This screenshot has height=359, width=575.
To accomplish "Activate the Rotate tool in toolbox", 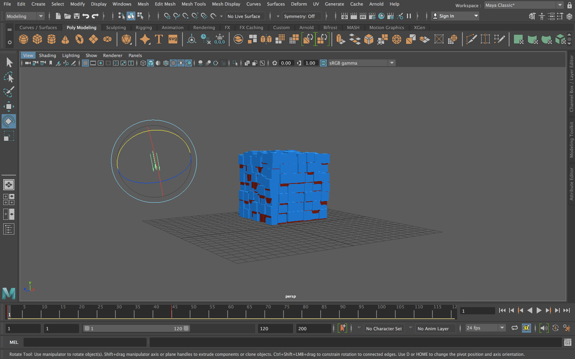I will click(8, 121).
